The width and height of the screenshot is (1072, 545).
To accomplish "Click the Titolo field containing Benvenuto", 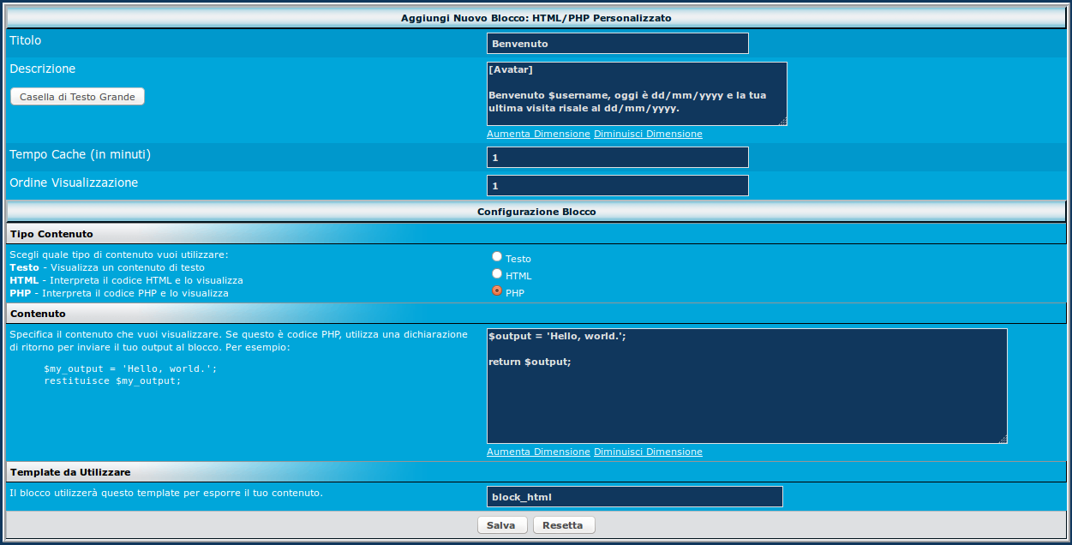I will pyautogui.click(x=617, y=44).
